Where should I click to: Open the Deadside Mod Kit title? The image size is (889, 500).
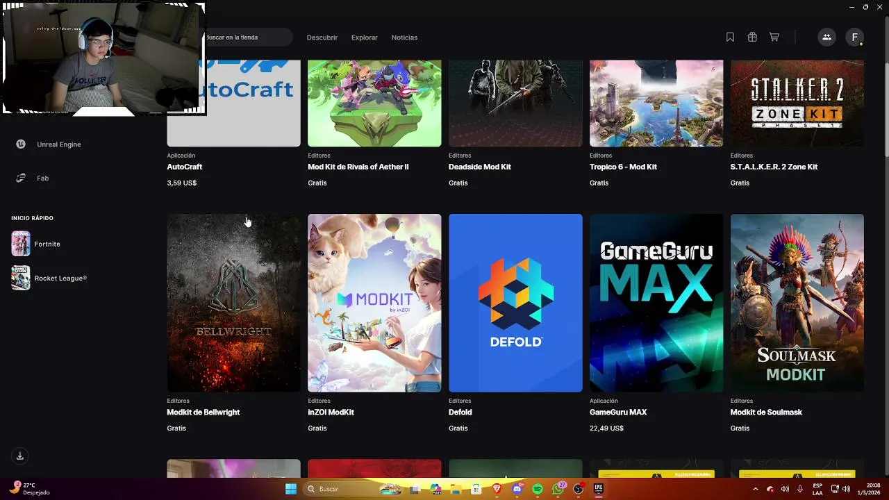[480, 167]
